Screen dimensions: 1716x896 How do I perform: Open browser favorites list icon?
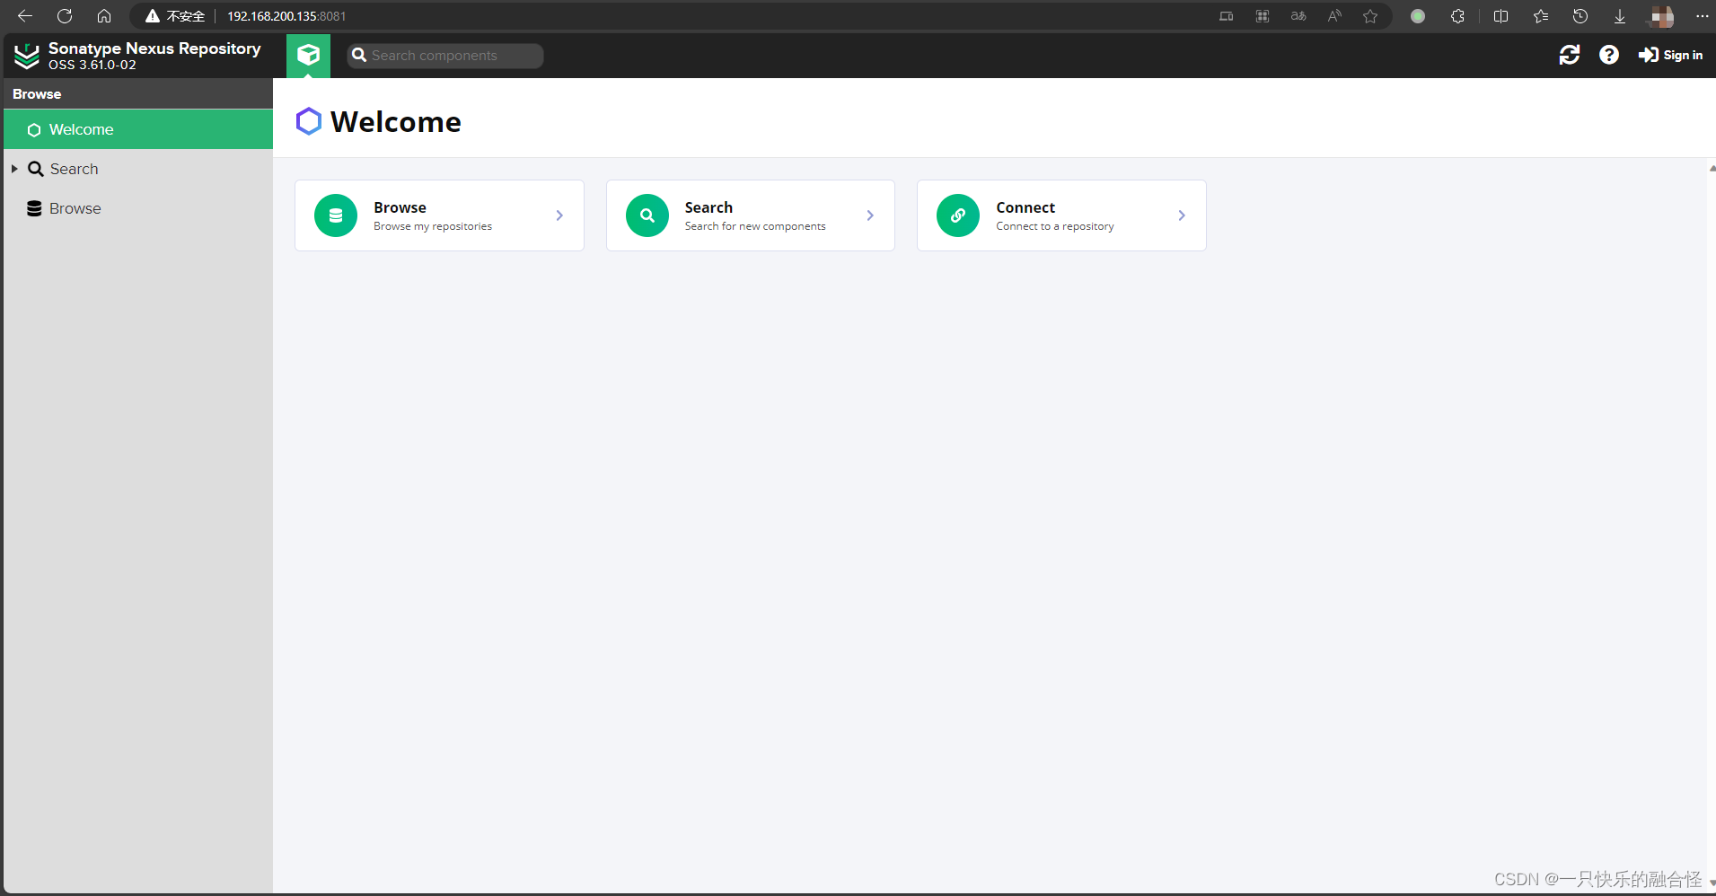tap(1541, 16)
